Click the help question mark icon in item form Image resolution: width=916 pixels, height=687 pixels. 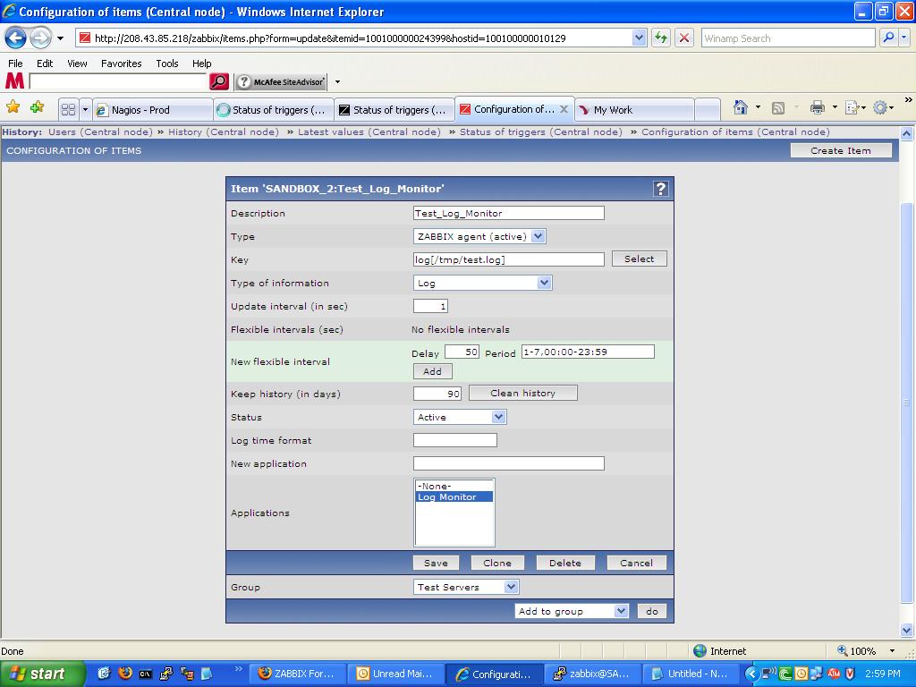point(661,189)
